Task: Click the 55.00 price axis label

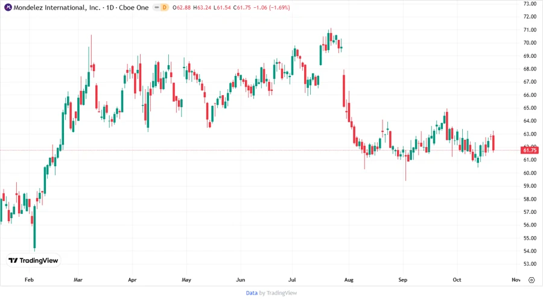Action: pos(530,238)
